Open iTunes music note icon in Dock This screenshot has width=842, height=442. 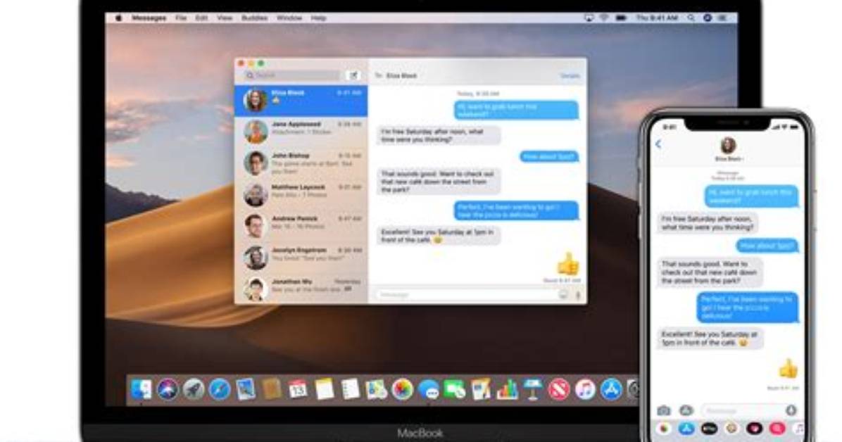(x=585, y=389)
